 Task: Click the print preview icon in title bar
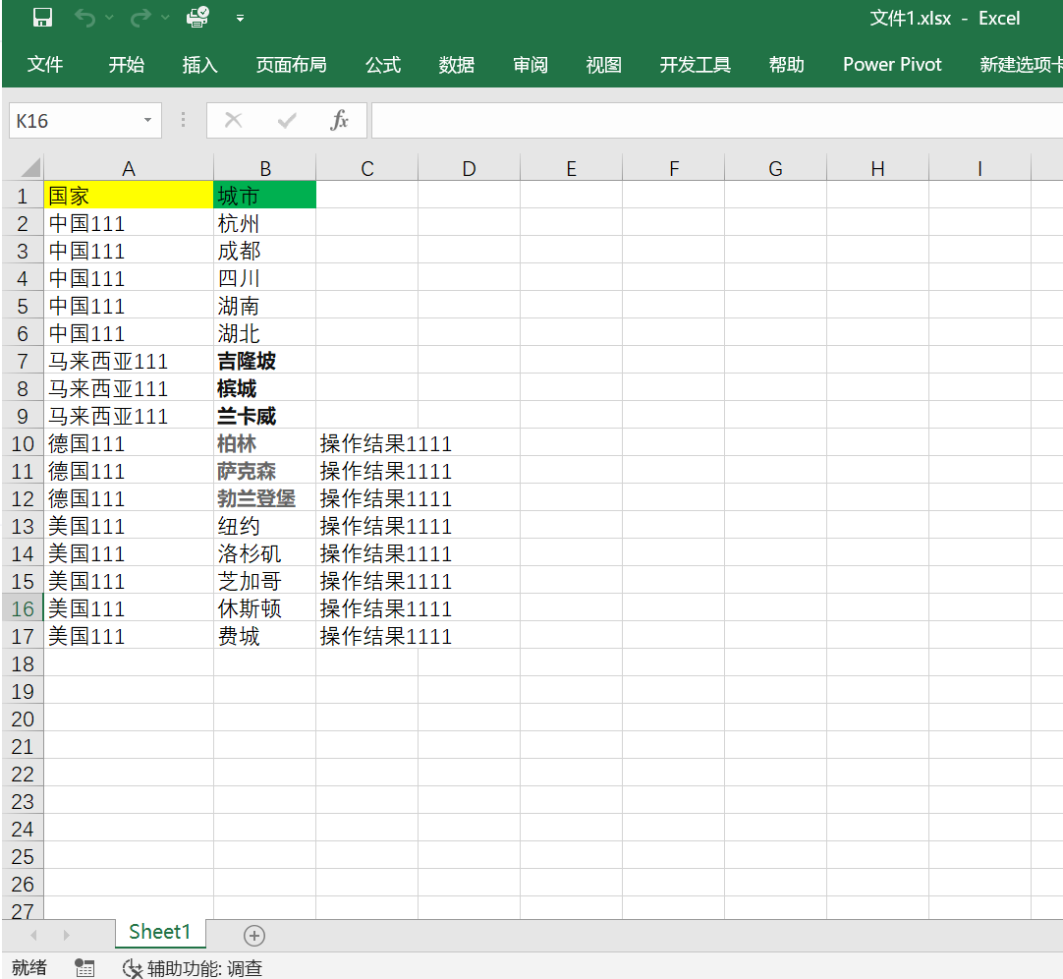[197, 18]
